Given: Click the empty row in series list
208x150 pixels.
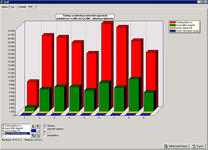Looking at the screenshot, I should click(x=16, y=136).
